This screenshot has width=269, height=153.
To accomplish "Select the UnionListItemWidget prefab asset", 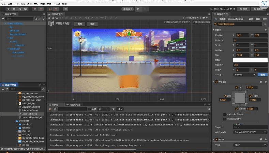I will pos(32,117).
